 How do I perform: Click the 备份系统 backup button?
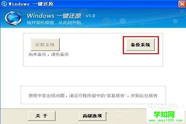(x=140, y=45)
